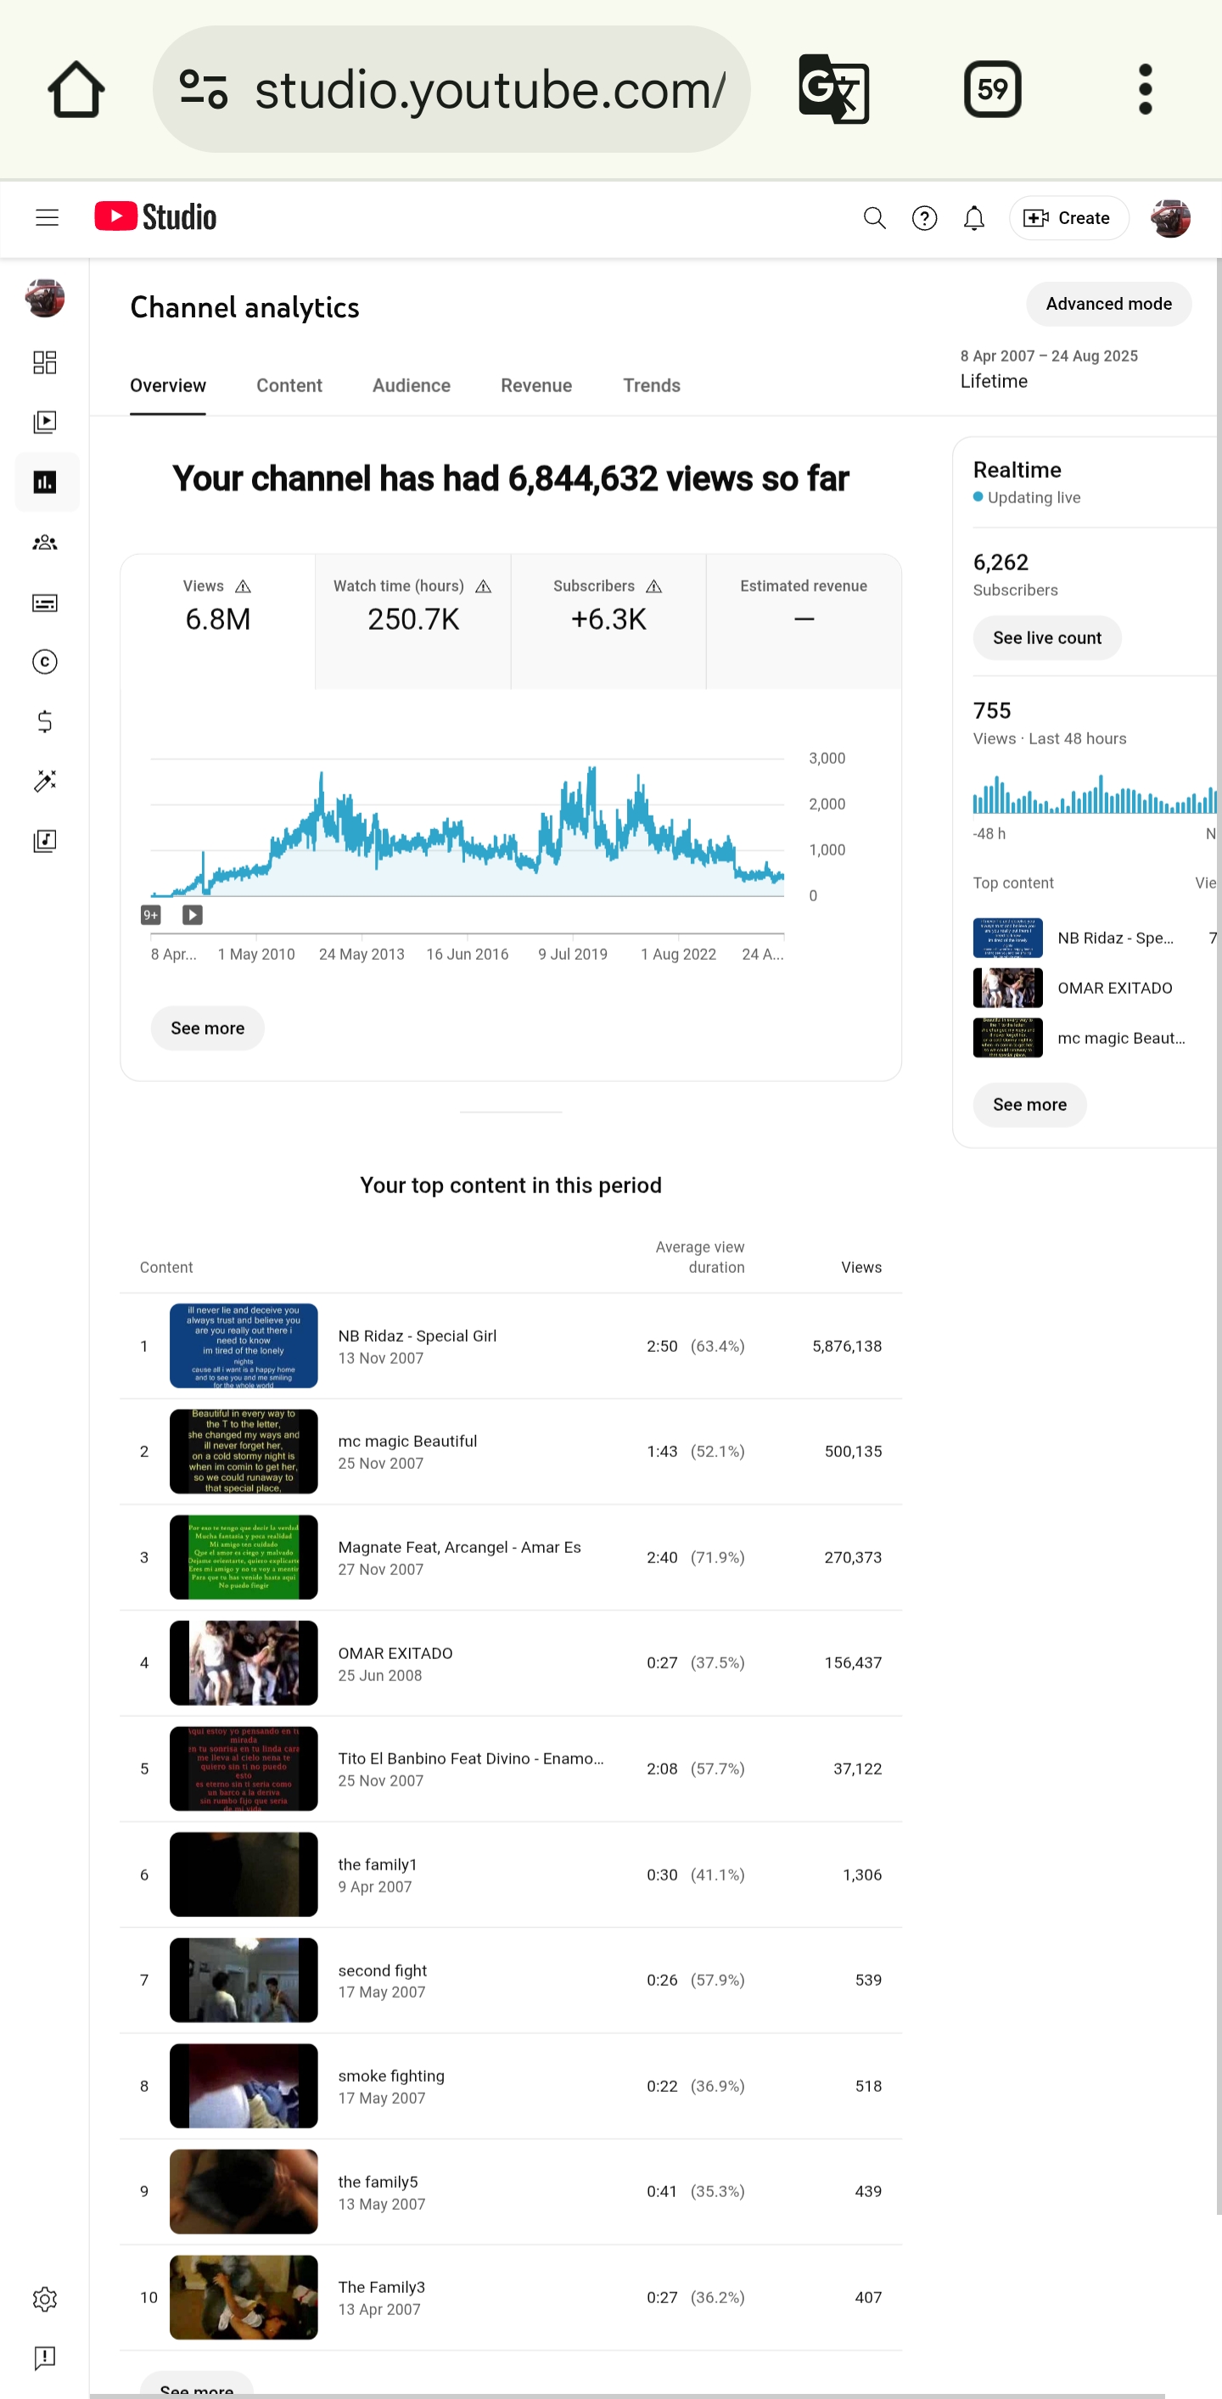
Task: Click See more in the Realtime card
Action: (1029, 1105)
